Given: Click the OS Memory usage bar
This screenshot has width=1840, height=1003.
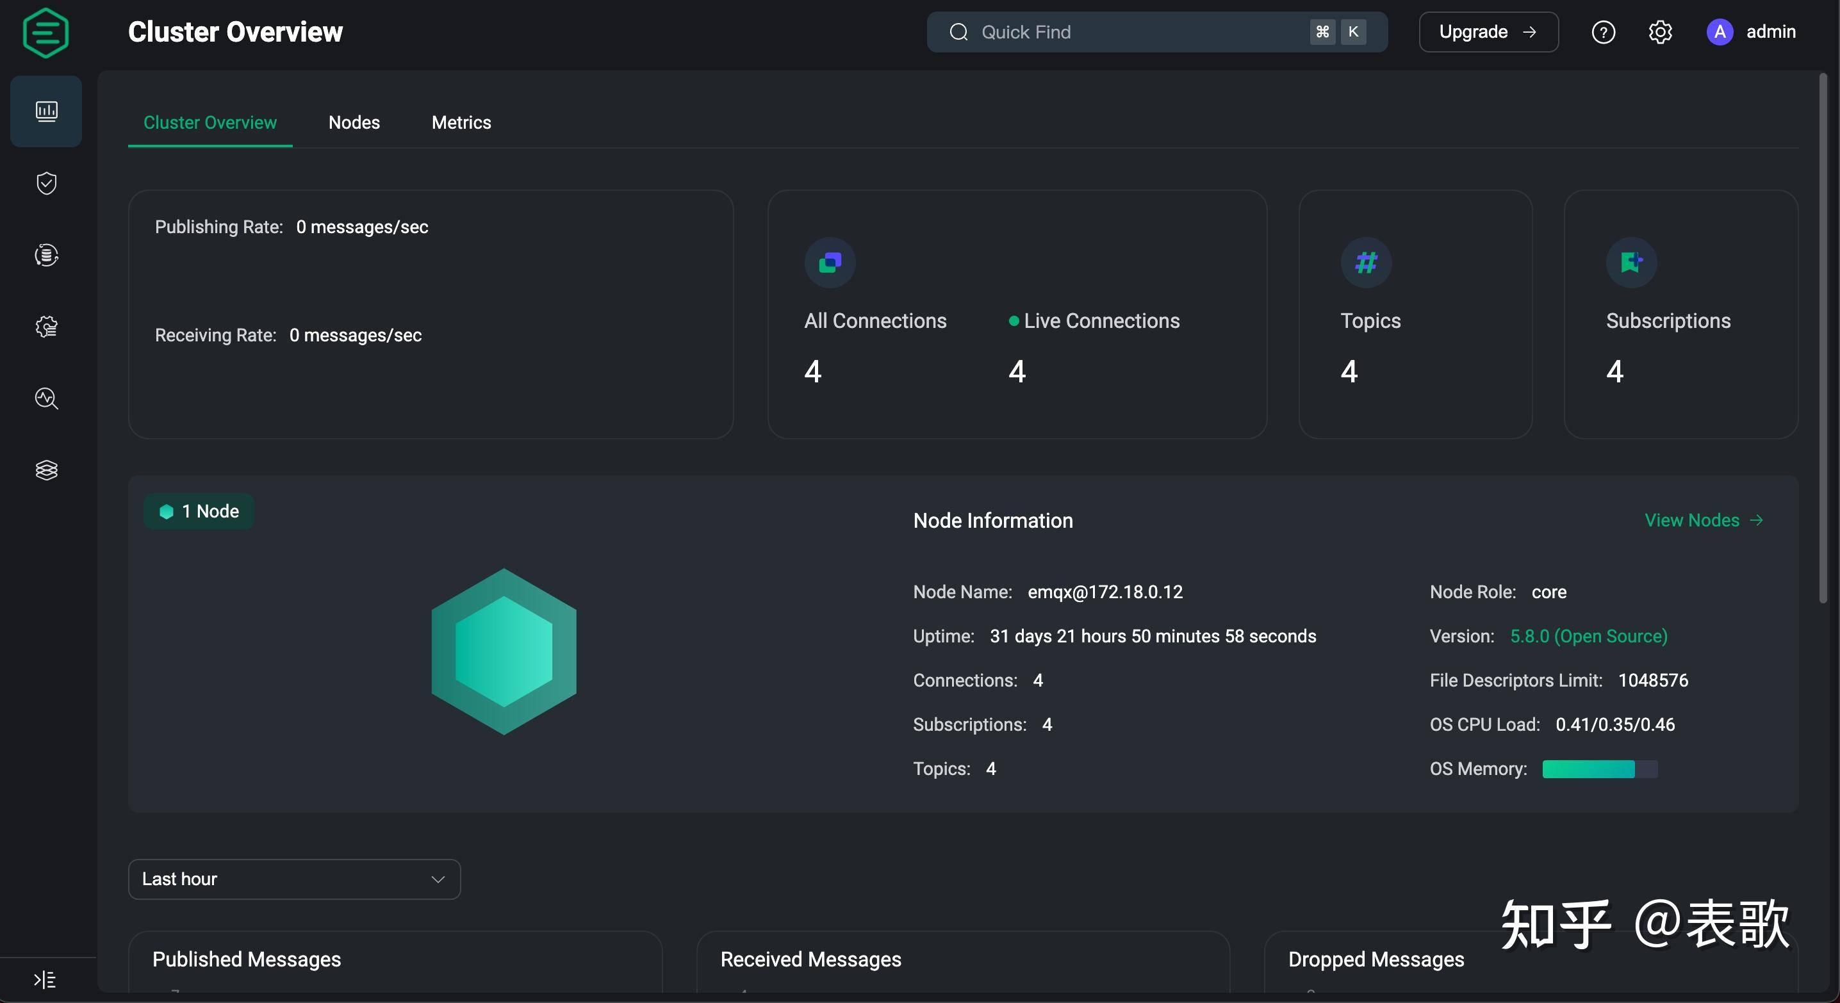Looking at the screenshot, I should 1600,769.
